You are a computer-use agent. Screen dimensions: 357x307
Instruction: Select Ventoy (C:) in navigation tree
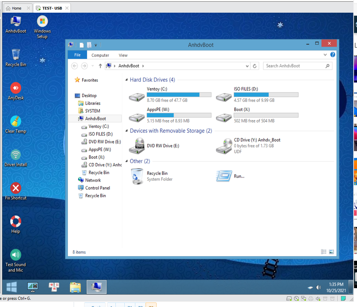[95, 127]
